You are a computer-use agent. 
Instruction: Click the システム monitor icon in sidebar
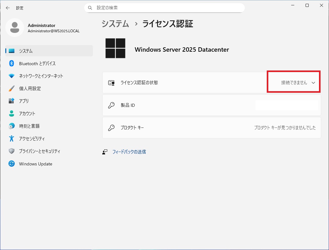pos(12,51)
